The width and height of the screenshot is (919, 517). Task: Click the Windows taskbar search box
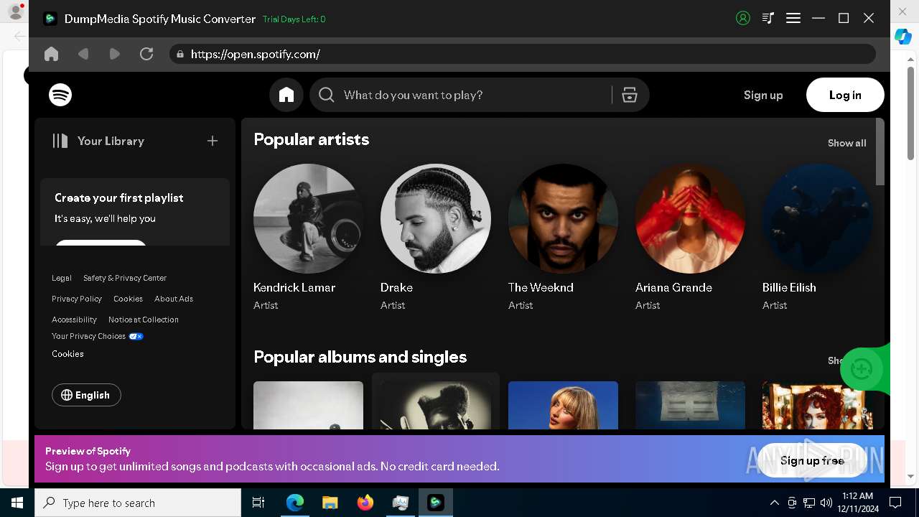coord(138,503)
